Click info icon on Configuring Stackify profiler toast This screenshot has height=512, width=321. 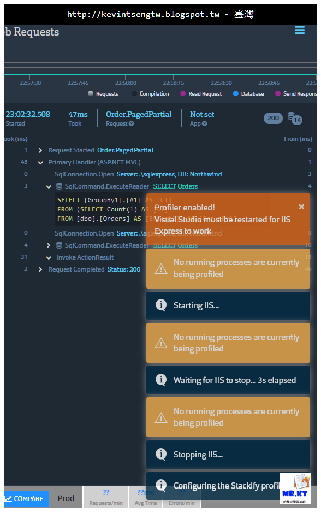coord(161,485)
